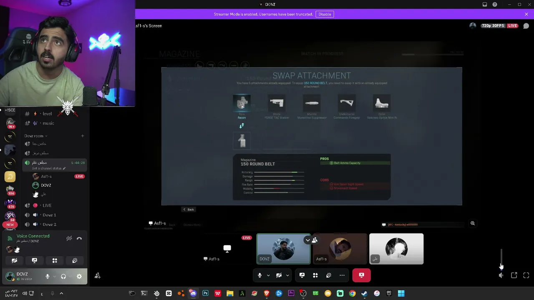Stop watching the stream with red button
This screenshot has height=300, width=534.
(361, 275)
